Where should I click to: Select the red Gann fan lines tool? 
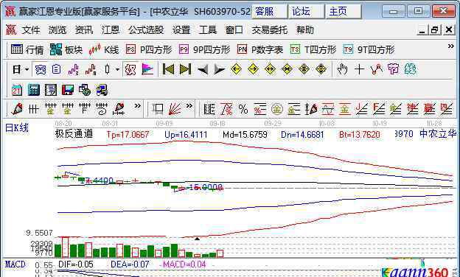[x=175, y=109]
